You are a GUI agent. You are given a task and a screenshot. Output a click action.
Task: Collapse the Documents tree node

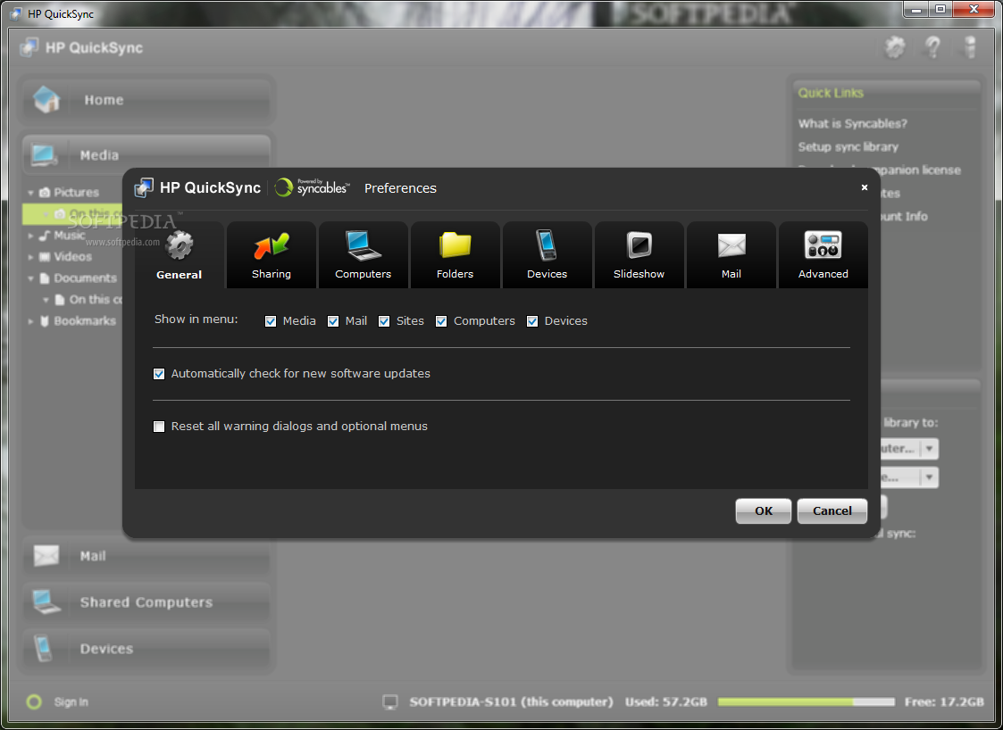pos(30,278)
